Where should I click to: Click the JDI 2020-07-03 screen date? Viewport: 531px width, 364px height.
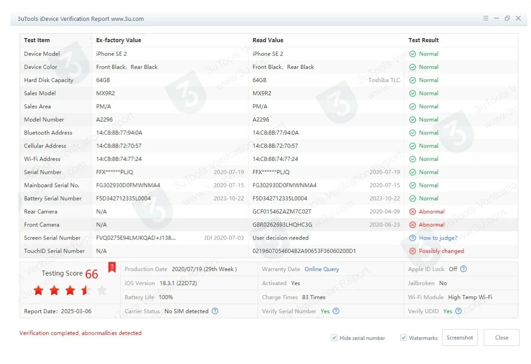tap(224, 238)
